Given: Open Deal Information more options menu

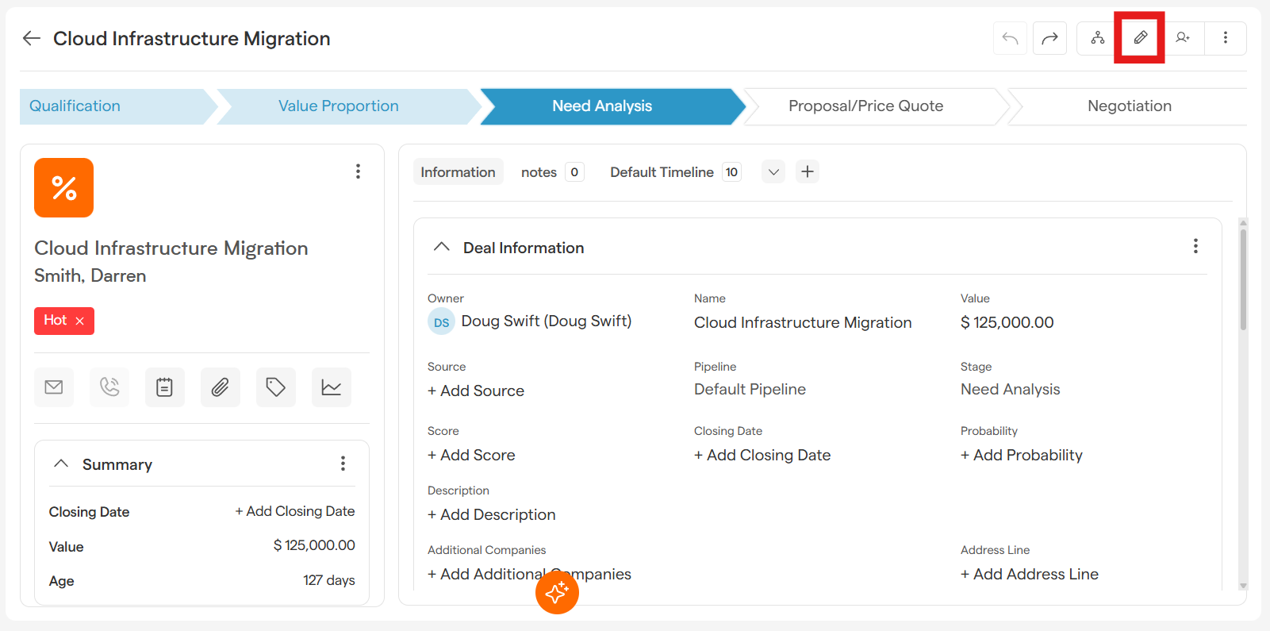Looking at the screenshot, I should pyautogui.click(x=1195, y=247).
